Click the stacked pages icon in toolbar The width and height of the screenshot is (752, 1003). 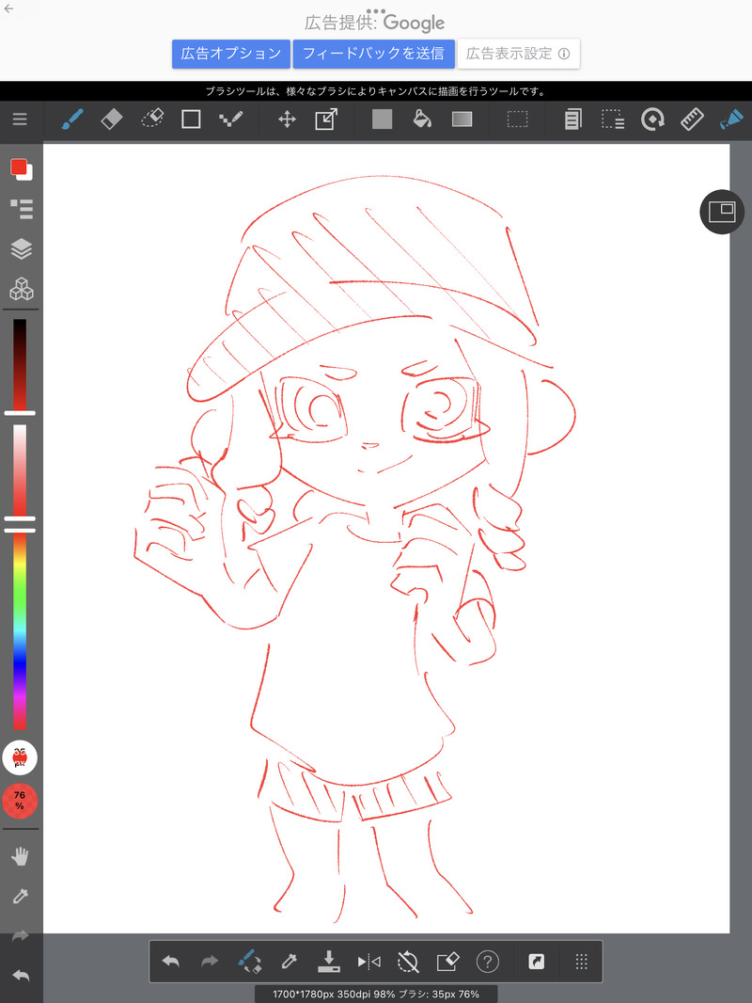pos(573,119)
